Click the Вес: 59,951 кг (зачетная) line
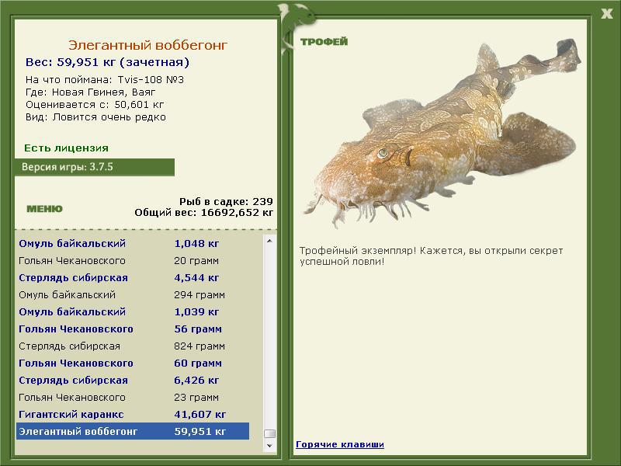The image size is (621, 466). (107, 62)
